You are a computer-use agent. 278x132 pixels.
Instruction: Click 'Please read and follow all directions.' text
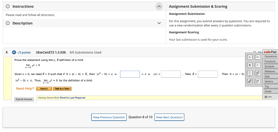click(30, 15)
